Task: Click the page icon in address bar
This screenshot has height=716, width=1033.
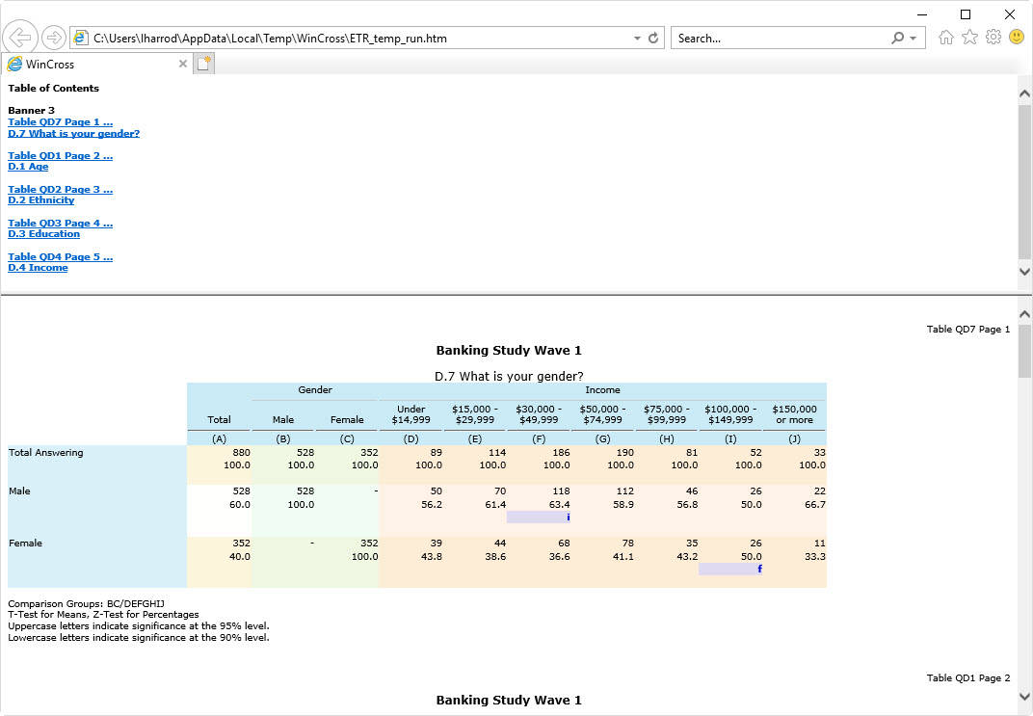Action: 80,39
